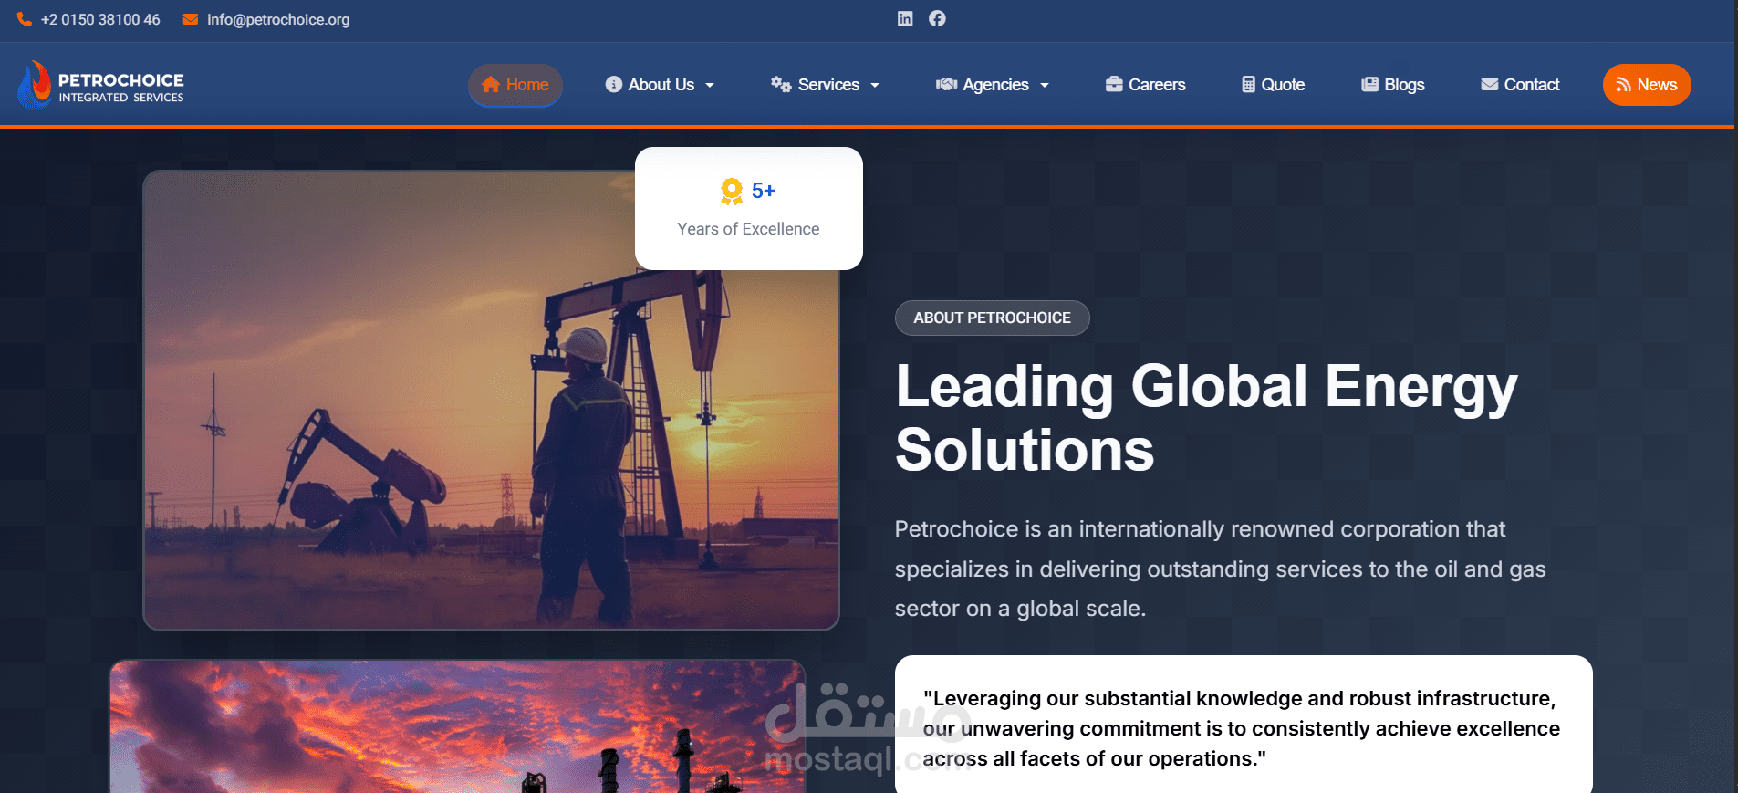Click the Years of Excellence card
The image size is (1738, 793).
point(749,208)
